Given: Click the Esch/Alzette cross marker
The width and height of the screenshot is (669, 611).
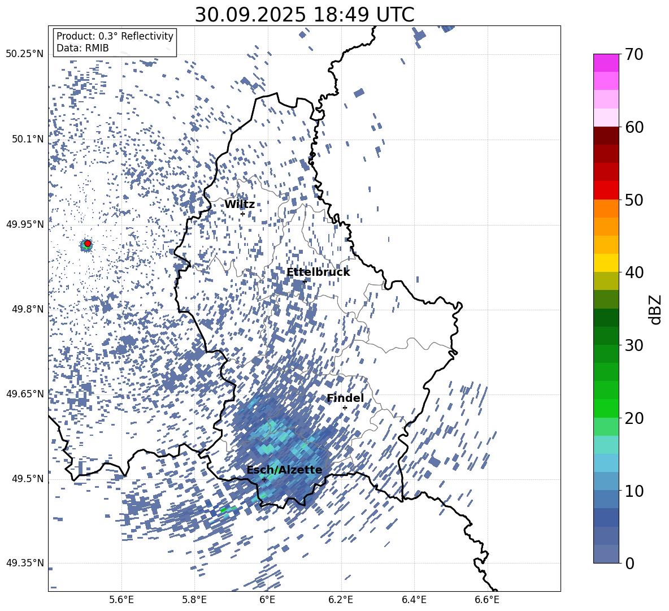Looking at the screenshot, I should (x=264, y=479).
